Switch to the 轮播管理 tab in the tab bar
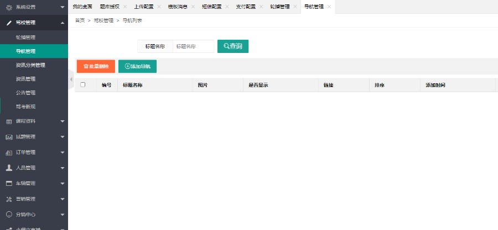This screenshot has height=230, width=498. pos(280,7)
